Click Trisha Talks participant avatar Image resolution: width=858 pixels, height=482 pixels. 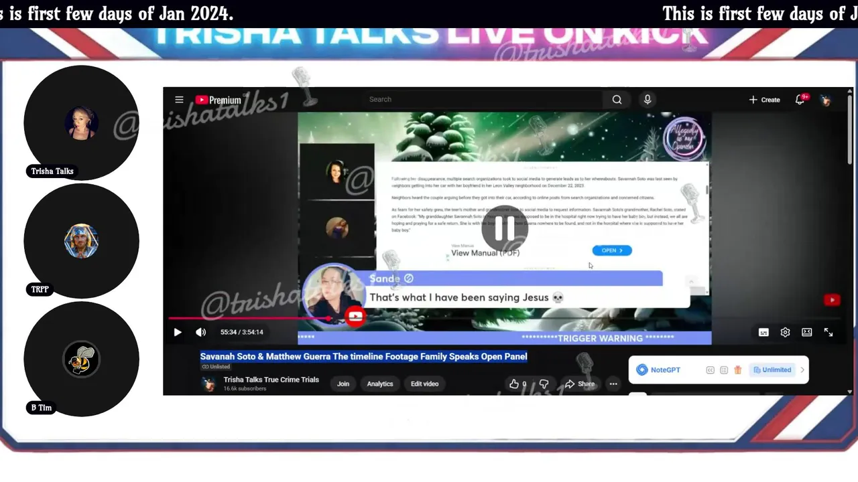[x=81, y=123]
